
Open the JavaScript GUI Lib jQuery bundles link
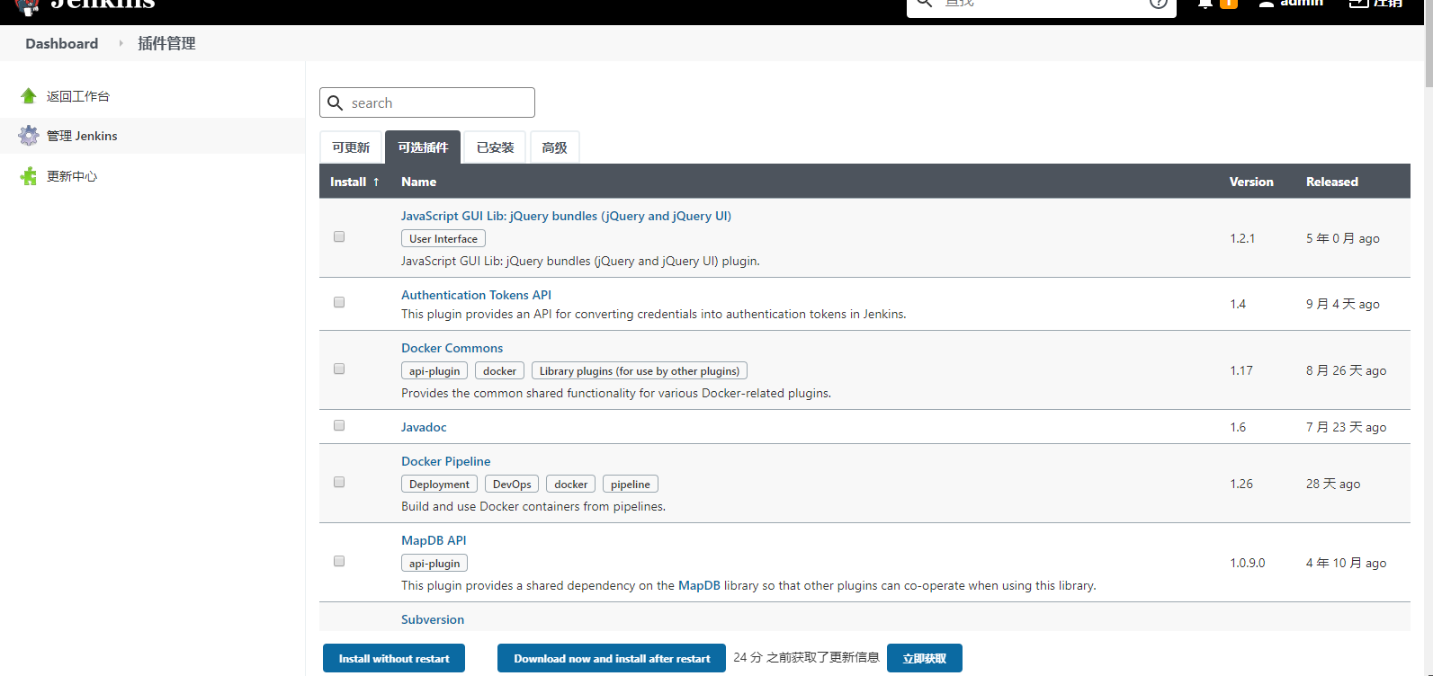coord(566,216)
